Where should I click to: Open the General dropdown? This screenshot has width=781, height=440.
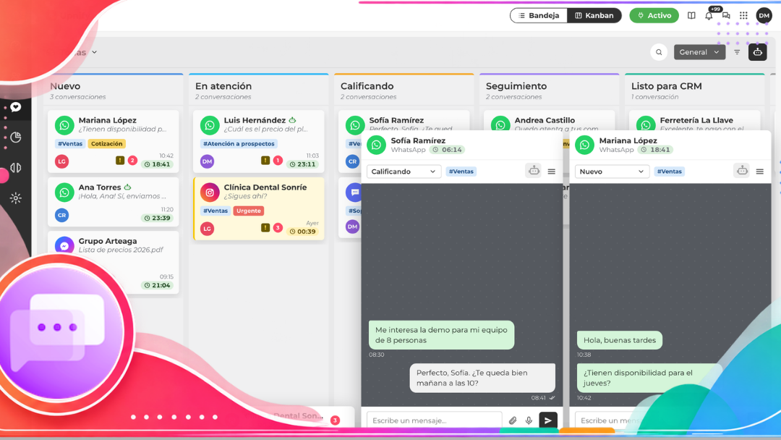click(x=699, y=52)
